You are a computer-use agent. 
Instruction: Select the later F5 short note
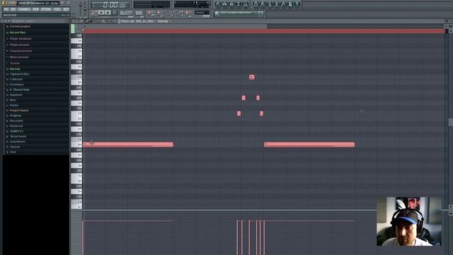point(261,113)
